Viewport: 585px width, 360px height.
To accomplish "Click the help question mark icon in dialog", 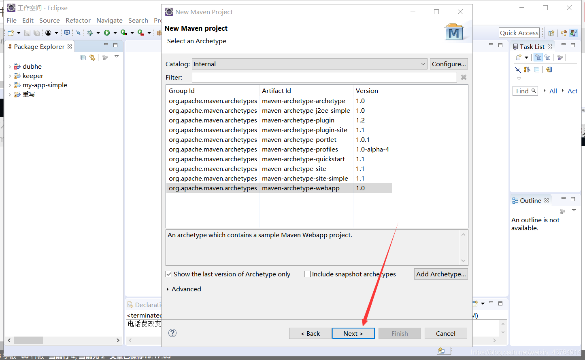I will (172, 333).
